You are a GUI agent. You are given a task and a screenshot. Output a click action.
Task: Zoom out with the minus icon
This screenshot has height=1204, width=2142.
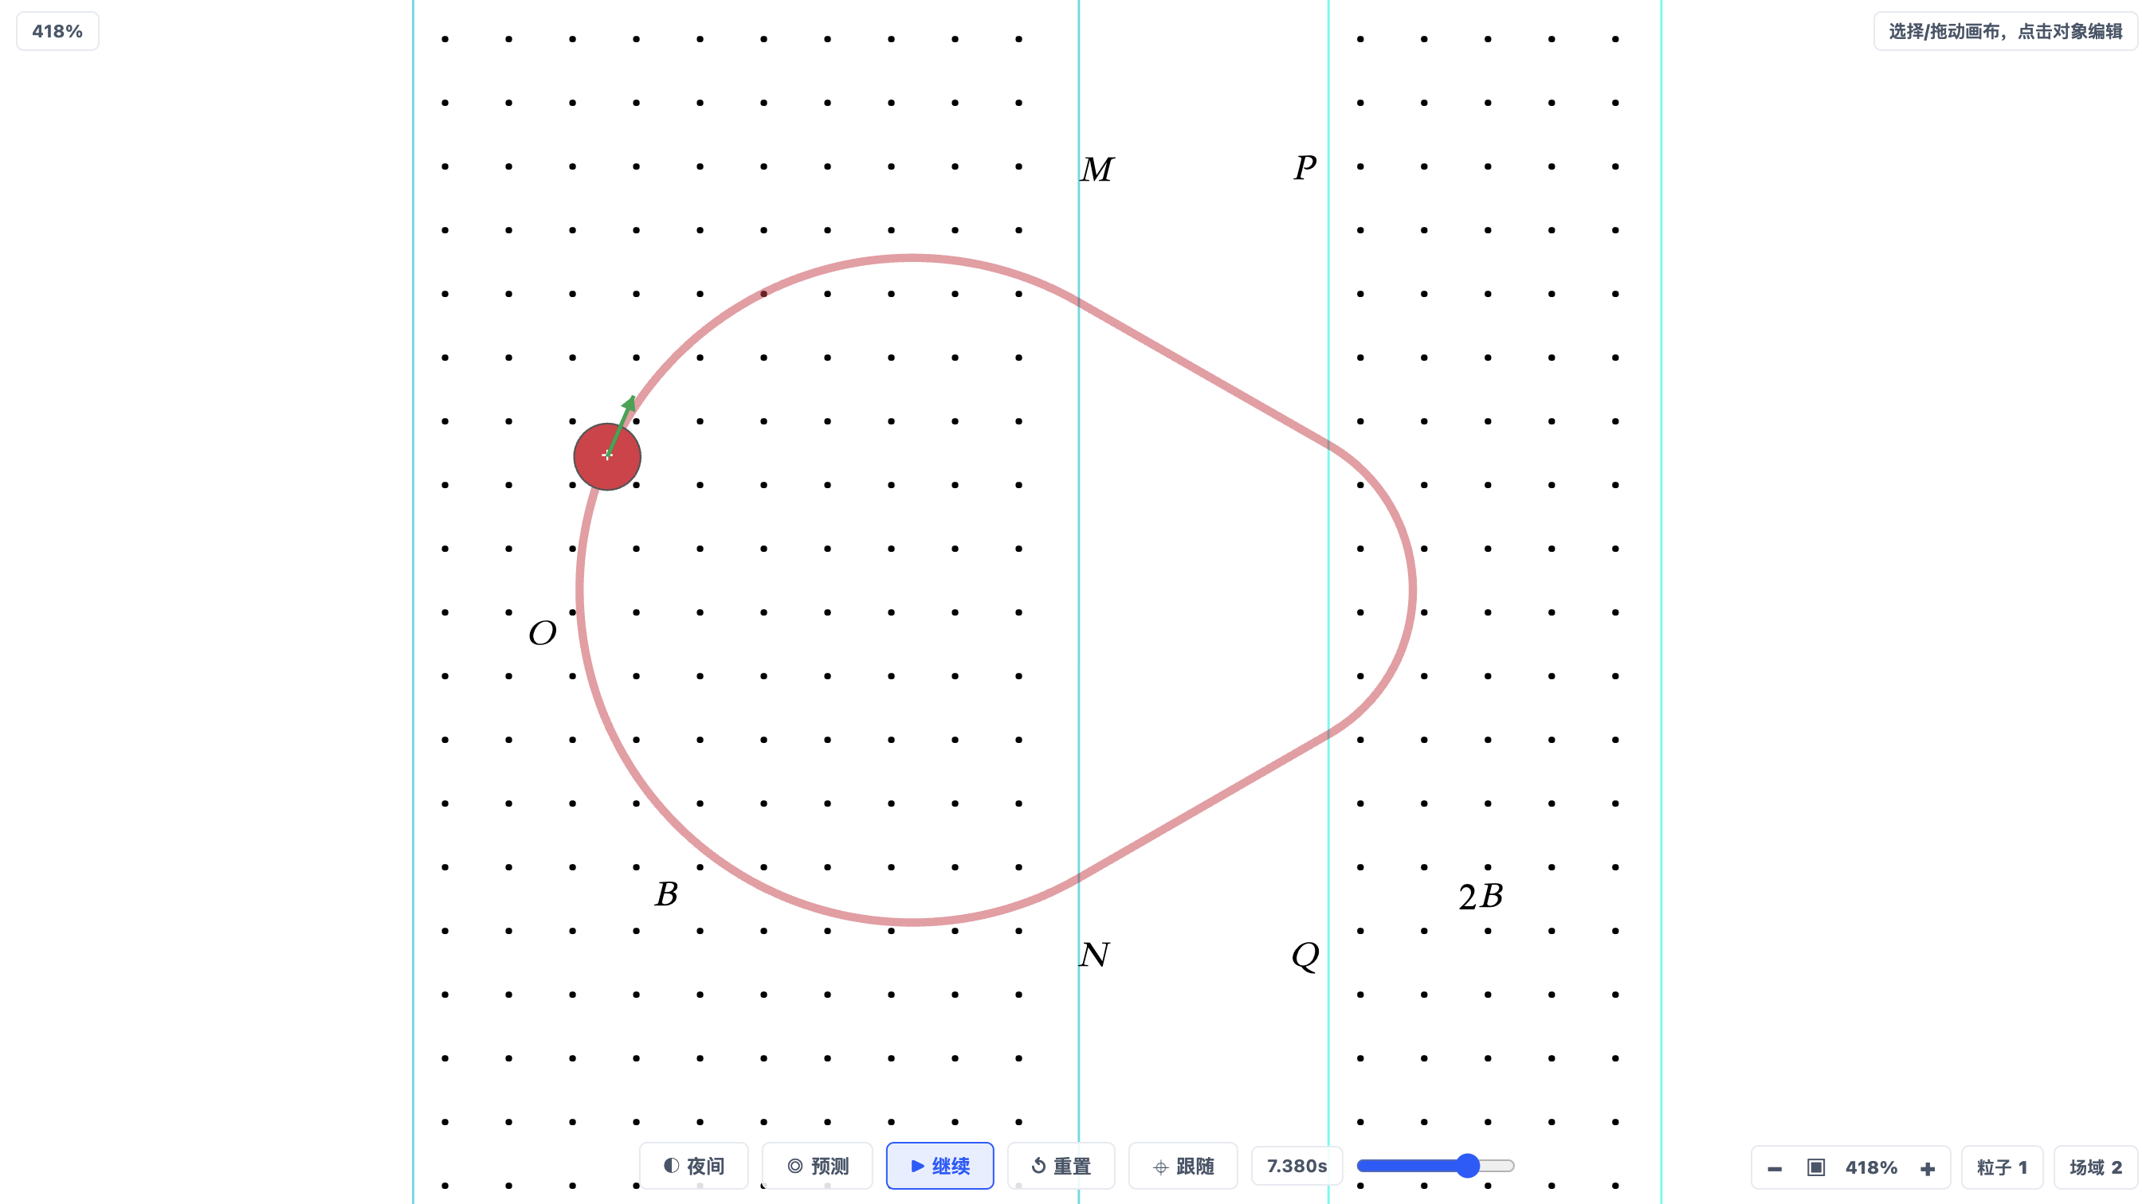1775,1167
